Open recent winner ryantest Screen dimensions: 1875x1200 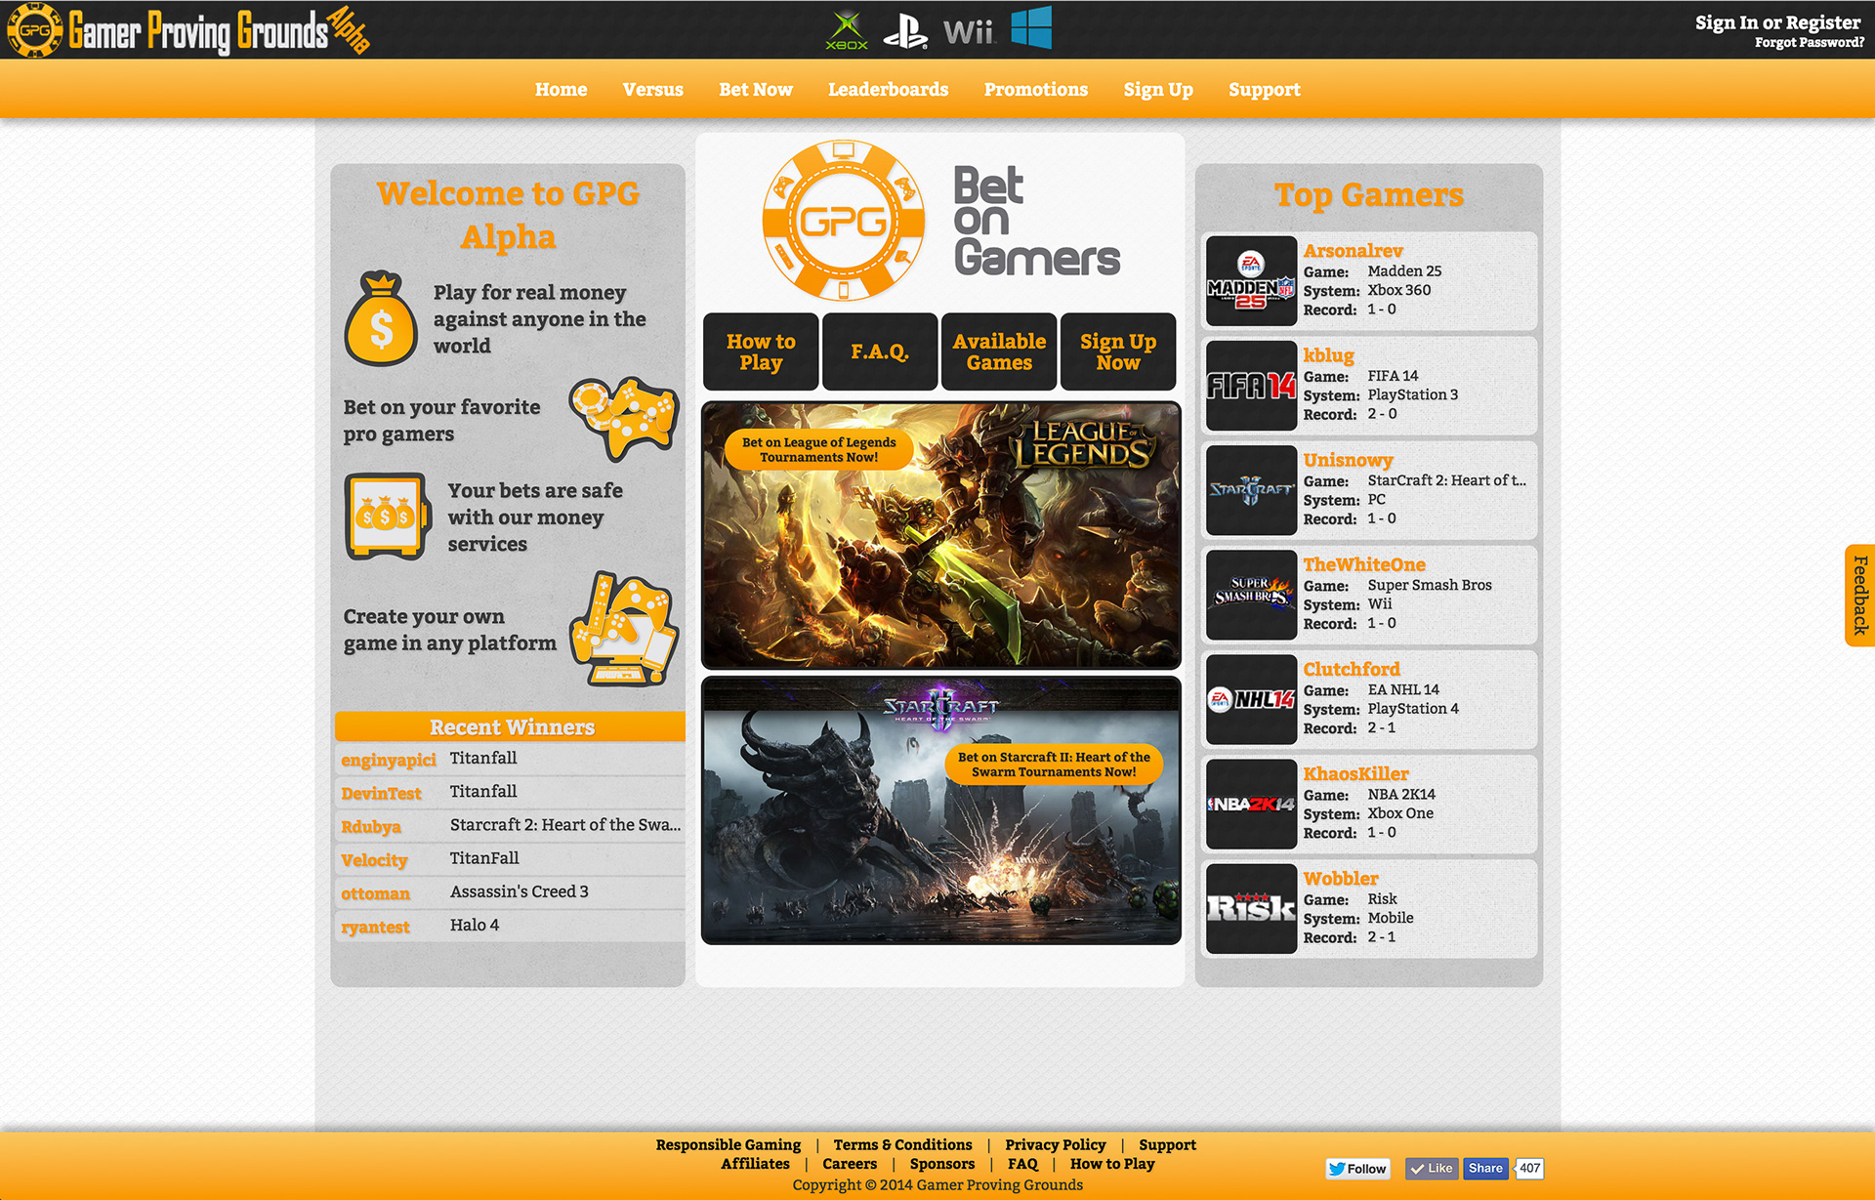pyautogui.click(x=375, y=927)
